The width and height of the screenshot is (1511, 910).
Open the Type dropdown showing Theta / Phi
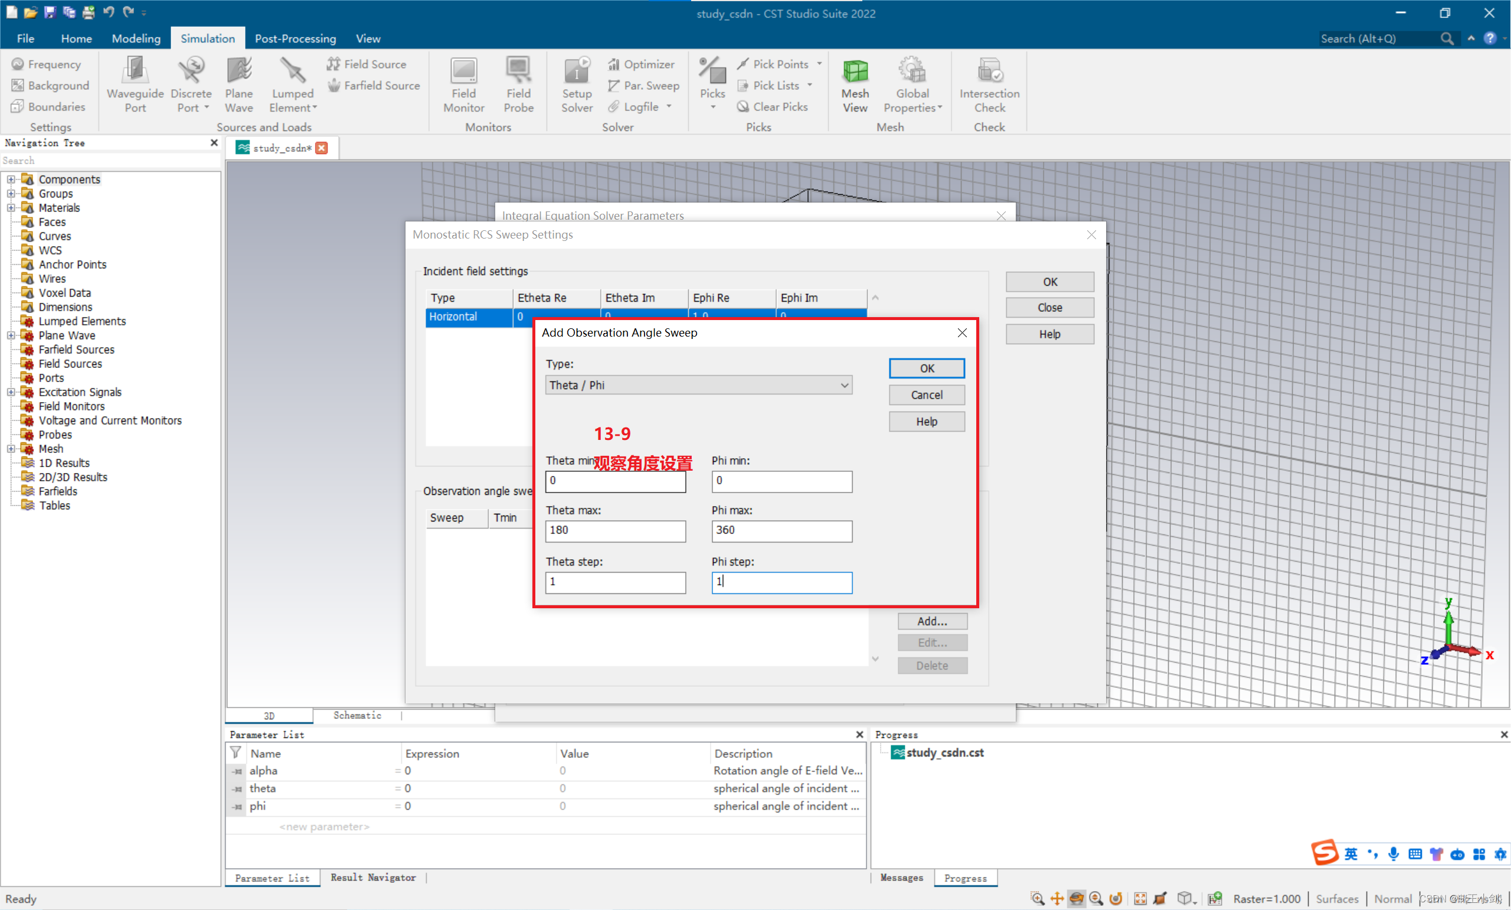(698, 385)
